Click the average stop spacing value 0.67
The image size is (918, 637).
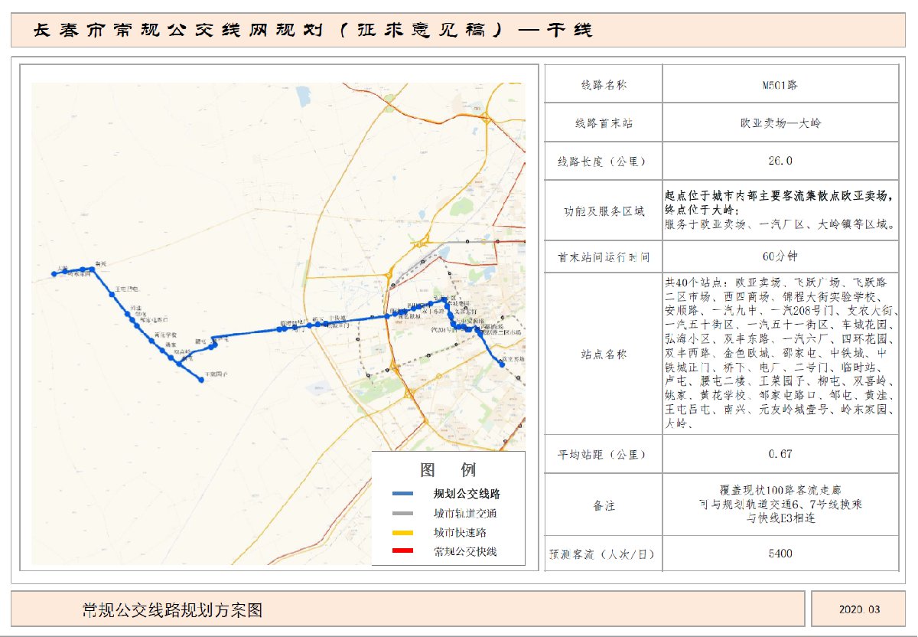(x=780, y=454)
